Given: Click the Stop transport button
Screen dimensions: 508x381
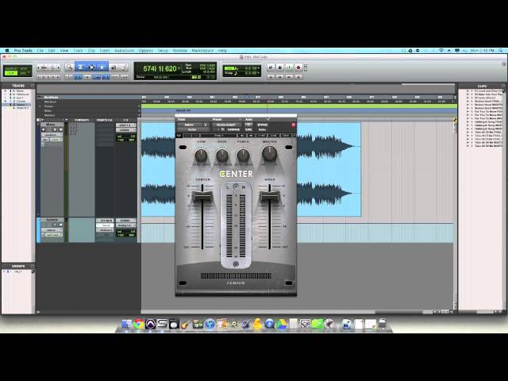Looking at the screenshot, I should pos(280,67).
